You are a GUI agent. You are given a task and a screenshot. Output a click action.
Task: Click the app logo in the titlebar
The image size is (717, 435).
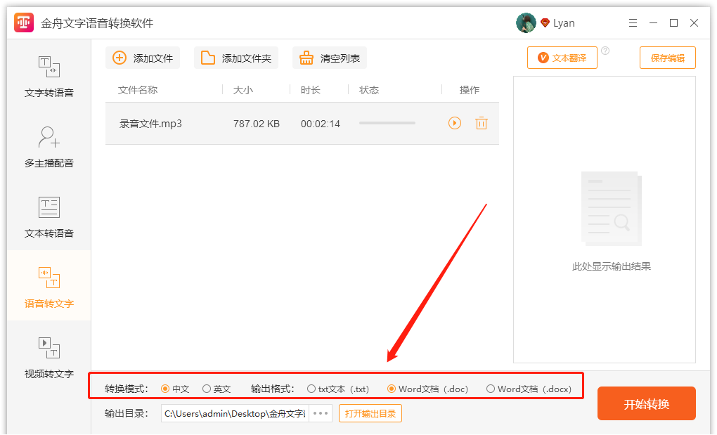point(23,22)
